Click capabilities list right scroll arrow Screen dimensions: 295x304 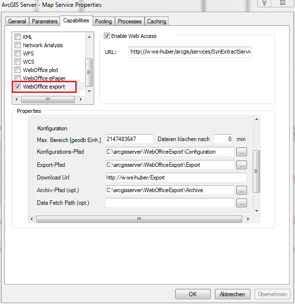(81, 99)
